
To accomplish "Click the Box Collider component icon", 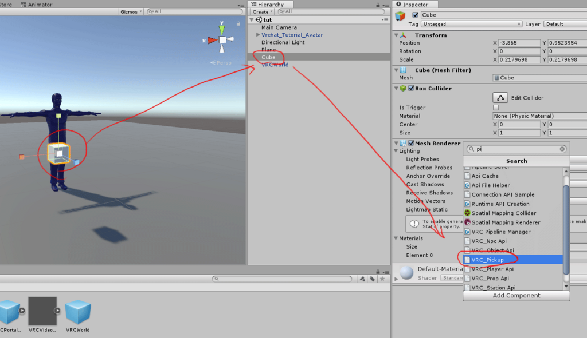I will click(403, 88).
